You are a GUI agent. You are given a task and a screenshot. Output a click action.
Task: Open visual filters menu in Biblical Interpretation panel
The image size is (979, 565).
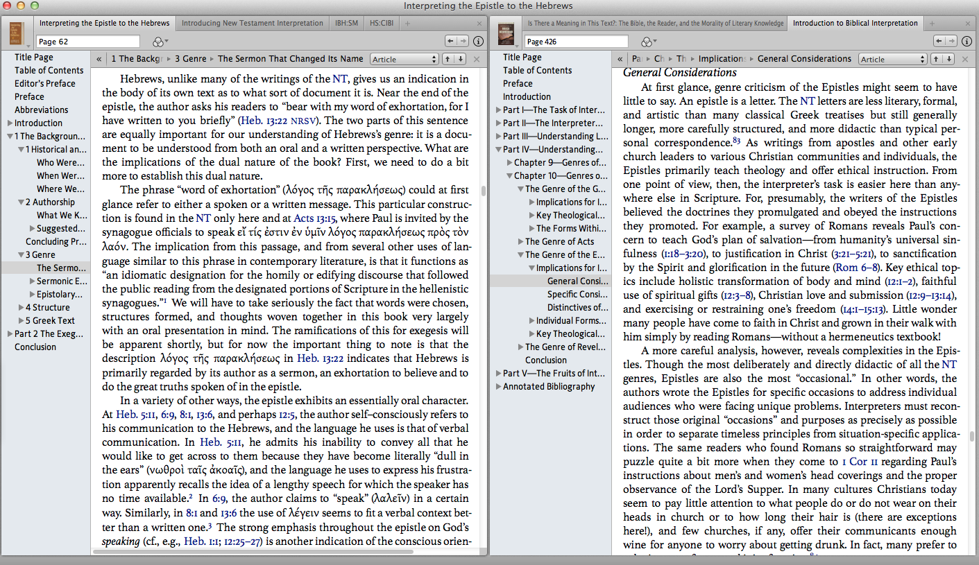[x=649, y=42]
